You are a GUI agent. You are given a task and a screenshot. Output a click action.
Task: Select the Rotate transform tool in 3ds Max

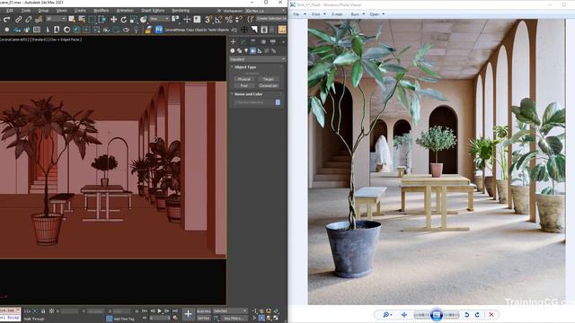(x=124, y=20)
